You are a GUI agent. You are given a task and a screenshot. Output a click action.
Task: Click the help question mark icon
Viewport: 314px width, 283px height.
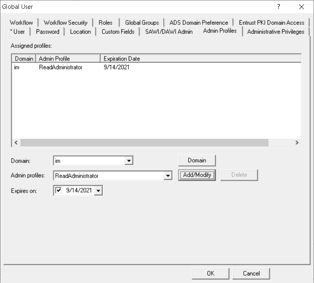(x=278, y=7)
